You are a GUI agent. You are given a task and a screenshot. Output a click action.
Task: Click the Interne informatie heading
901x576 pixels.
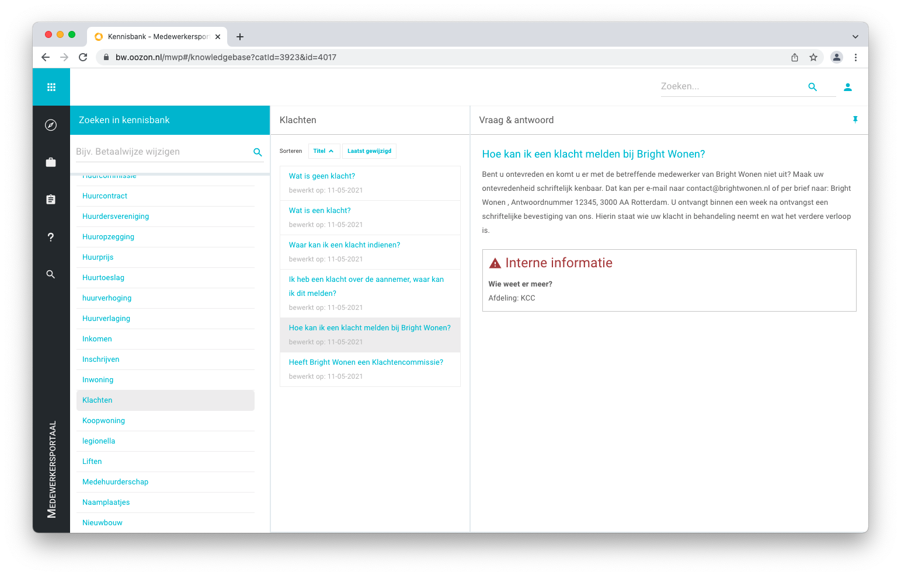559,263
